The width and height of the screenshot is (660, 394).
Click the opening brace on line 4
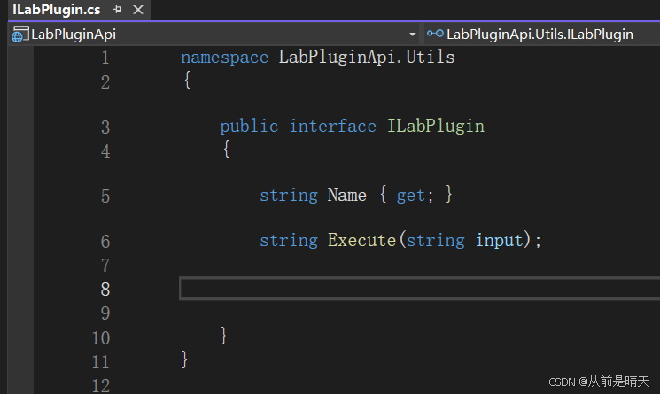pyautogui.click(x=226, y=149)
